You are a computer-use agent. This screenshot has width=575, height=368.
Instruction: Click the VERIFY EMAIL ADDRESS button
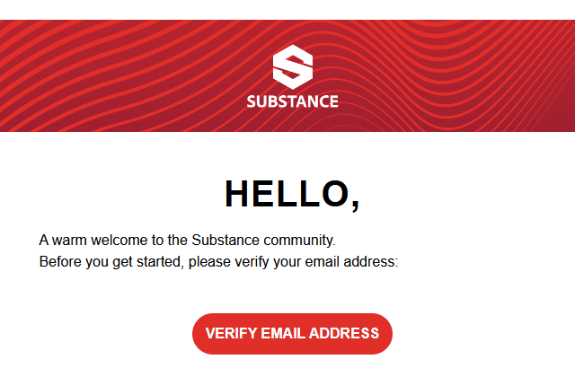292,334
